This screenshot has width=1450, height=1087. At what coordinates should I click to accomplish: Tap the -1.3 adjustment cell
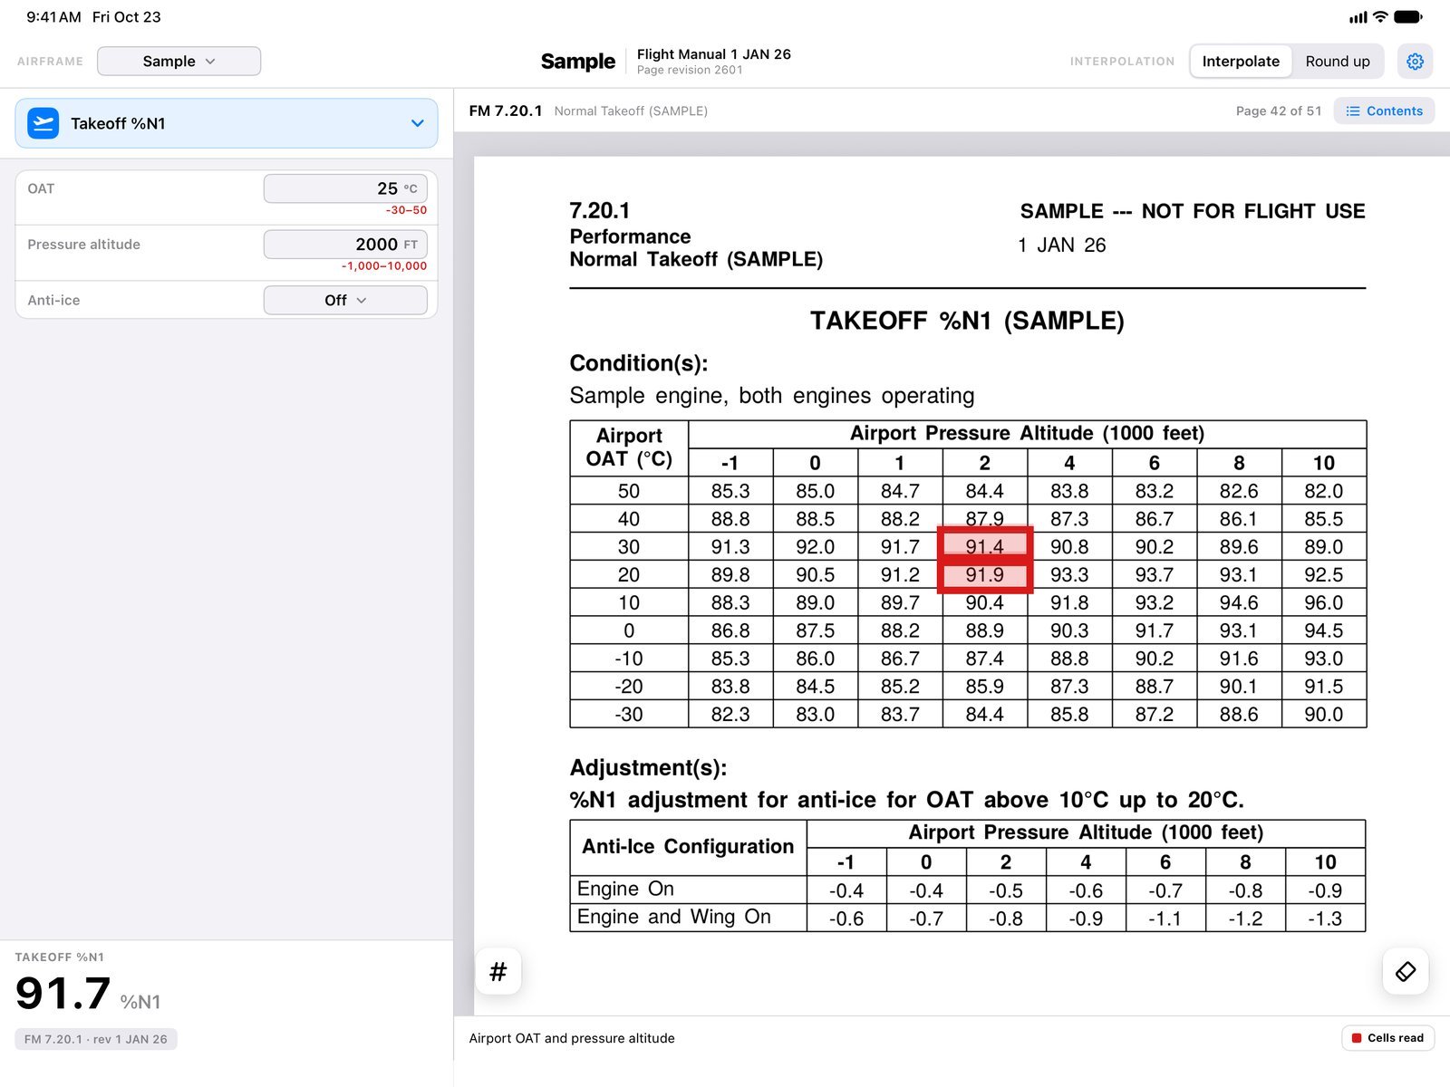point(1325,918)
